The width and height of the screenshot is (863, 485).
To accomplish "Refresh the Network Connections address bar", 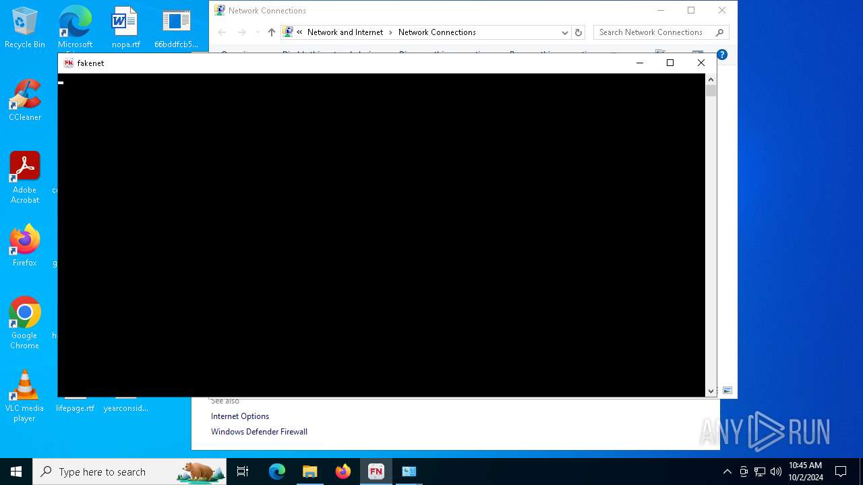I will [578, 32].
